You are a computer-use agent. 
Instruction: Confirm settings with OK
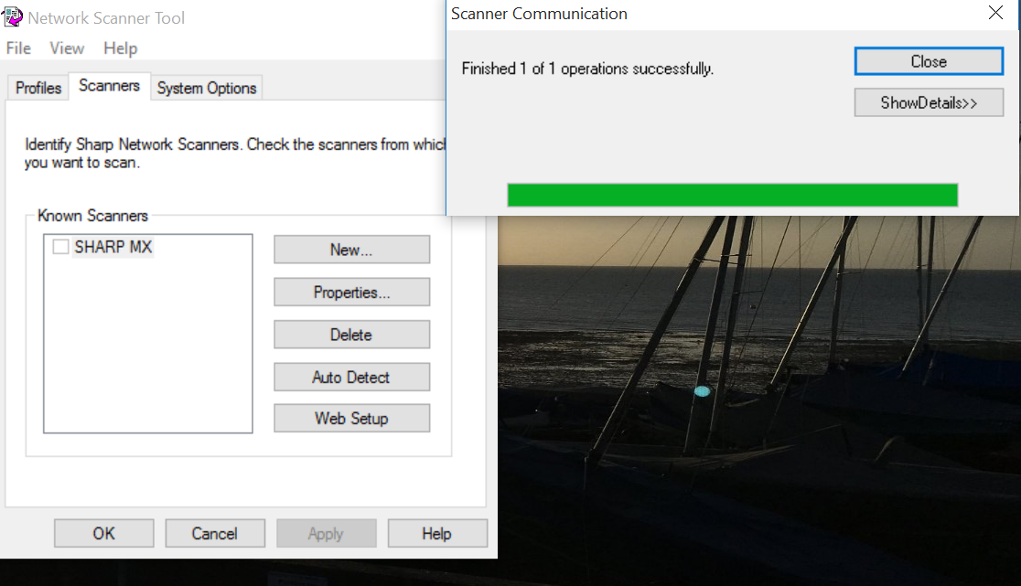tap(103, 533)
